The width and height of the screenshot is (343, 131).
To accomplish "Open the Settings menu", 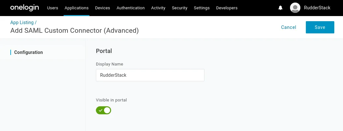I will (202, 8).
